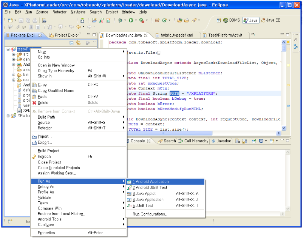Expand the src folder tree node

tap(14, 54)
